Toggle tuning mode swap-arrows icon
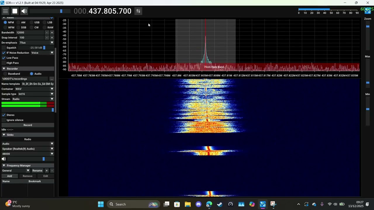Screen dimensions: 374x210 click(x=138, y=11)
